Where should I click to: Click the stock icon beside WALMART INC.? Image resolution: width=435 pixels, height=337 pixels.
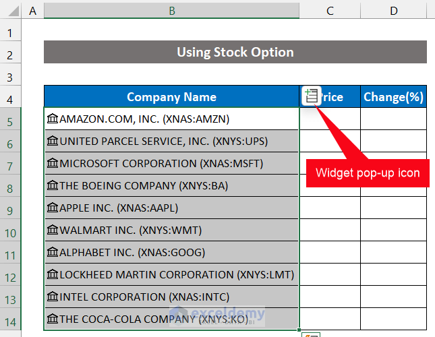pyautogui.click(x=53, y=231)
